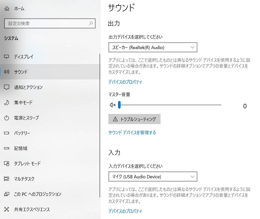Click the 共有エクスペリエンス icon
The width and height of the screenshot is (260, 219).
(6, 209)
